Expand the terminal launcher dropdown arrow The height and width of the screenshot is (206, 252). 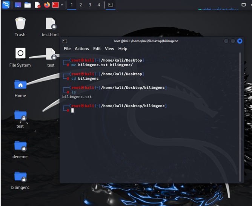62,5
